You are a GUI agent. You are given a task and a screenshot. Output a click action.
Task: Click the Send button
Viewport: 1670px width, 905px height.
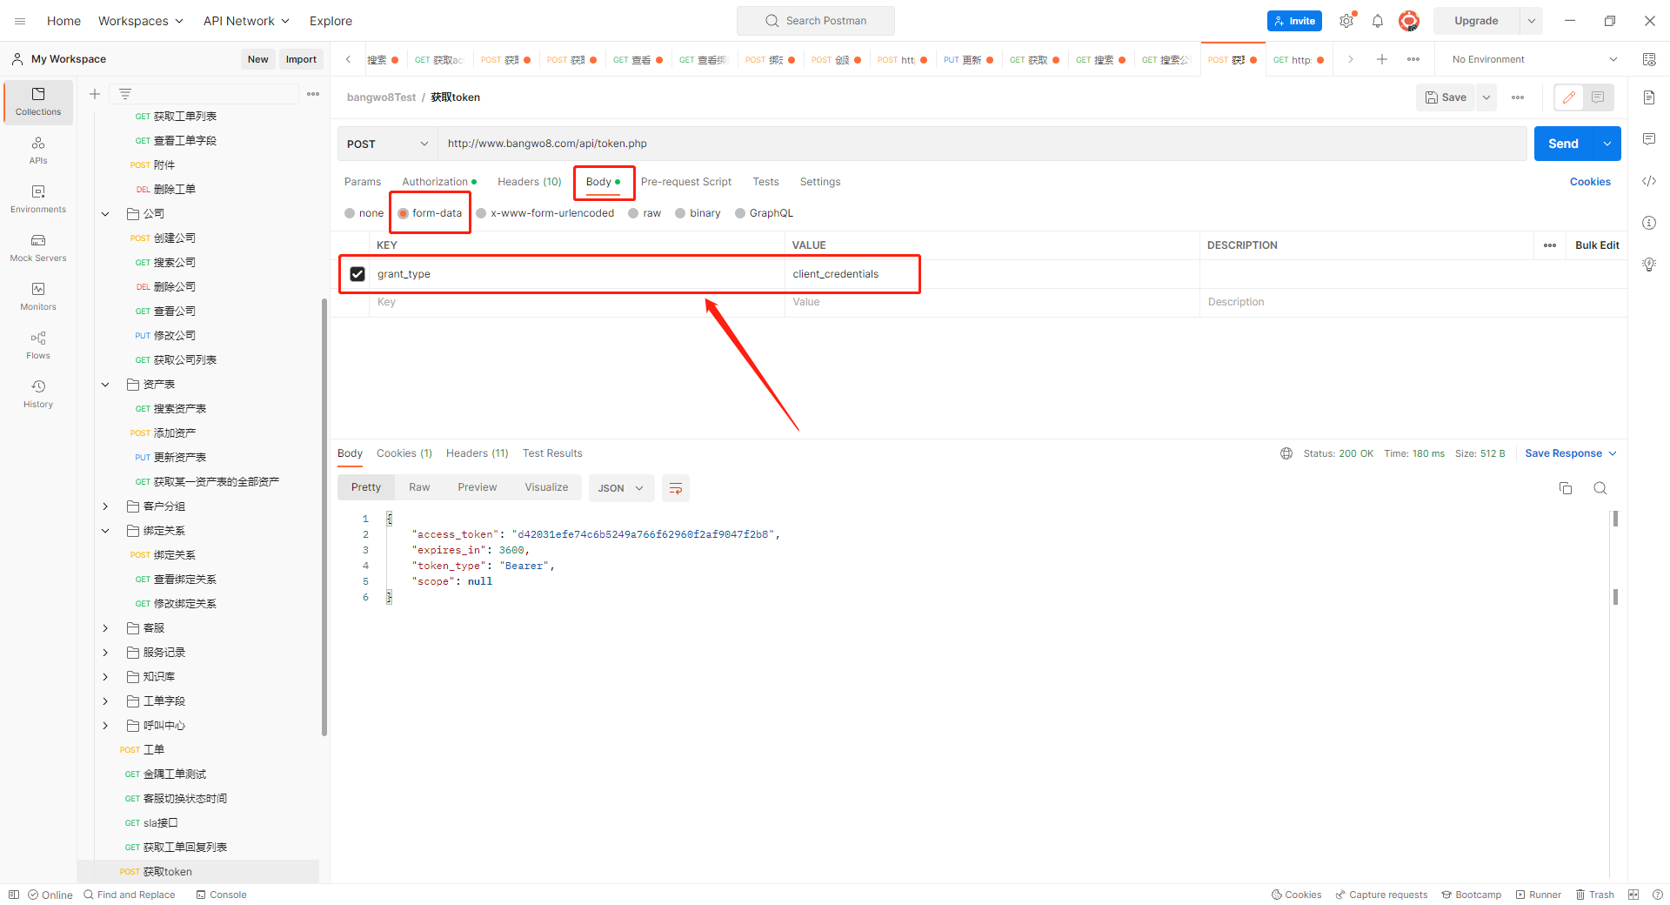(x=1562, y=144)
